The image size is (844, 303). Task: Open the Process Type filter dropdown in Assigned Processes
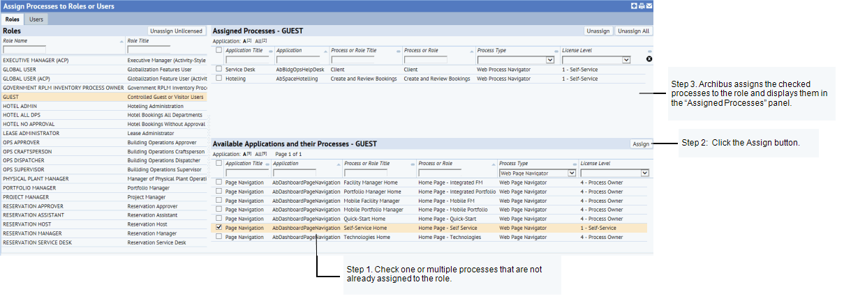(515, 60)
